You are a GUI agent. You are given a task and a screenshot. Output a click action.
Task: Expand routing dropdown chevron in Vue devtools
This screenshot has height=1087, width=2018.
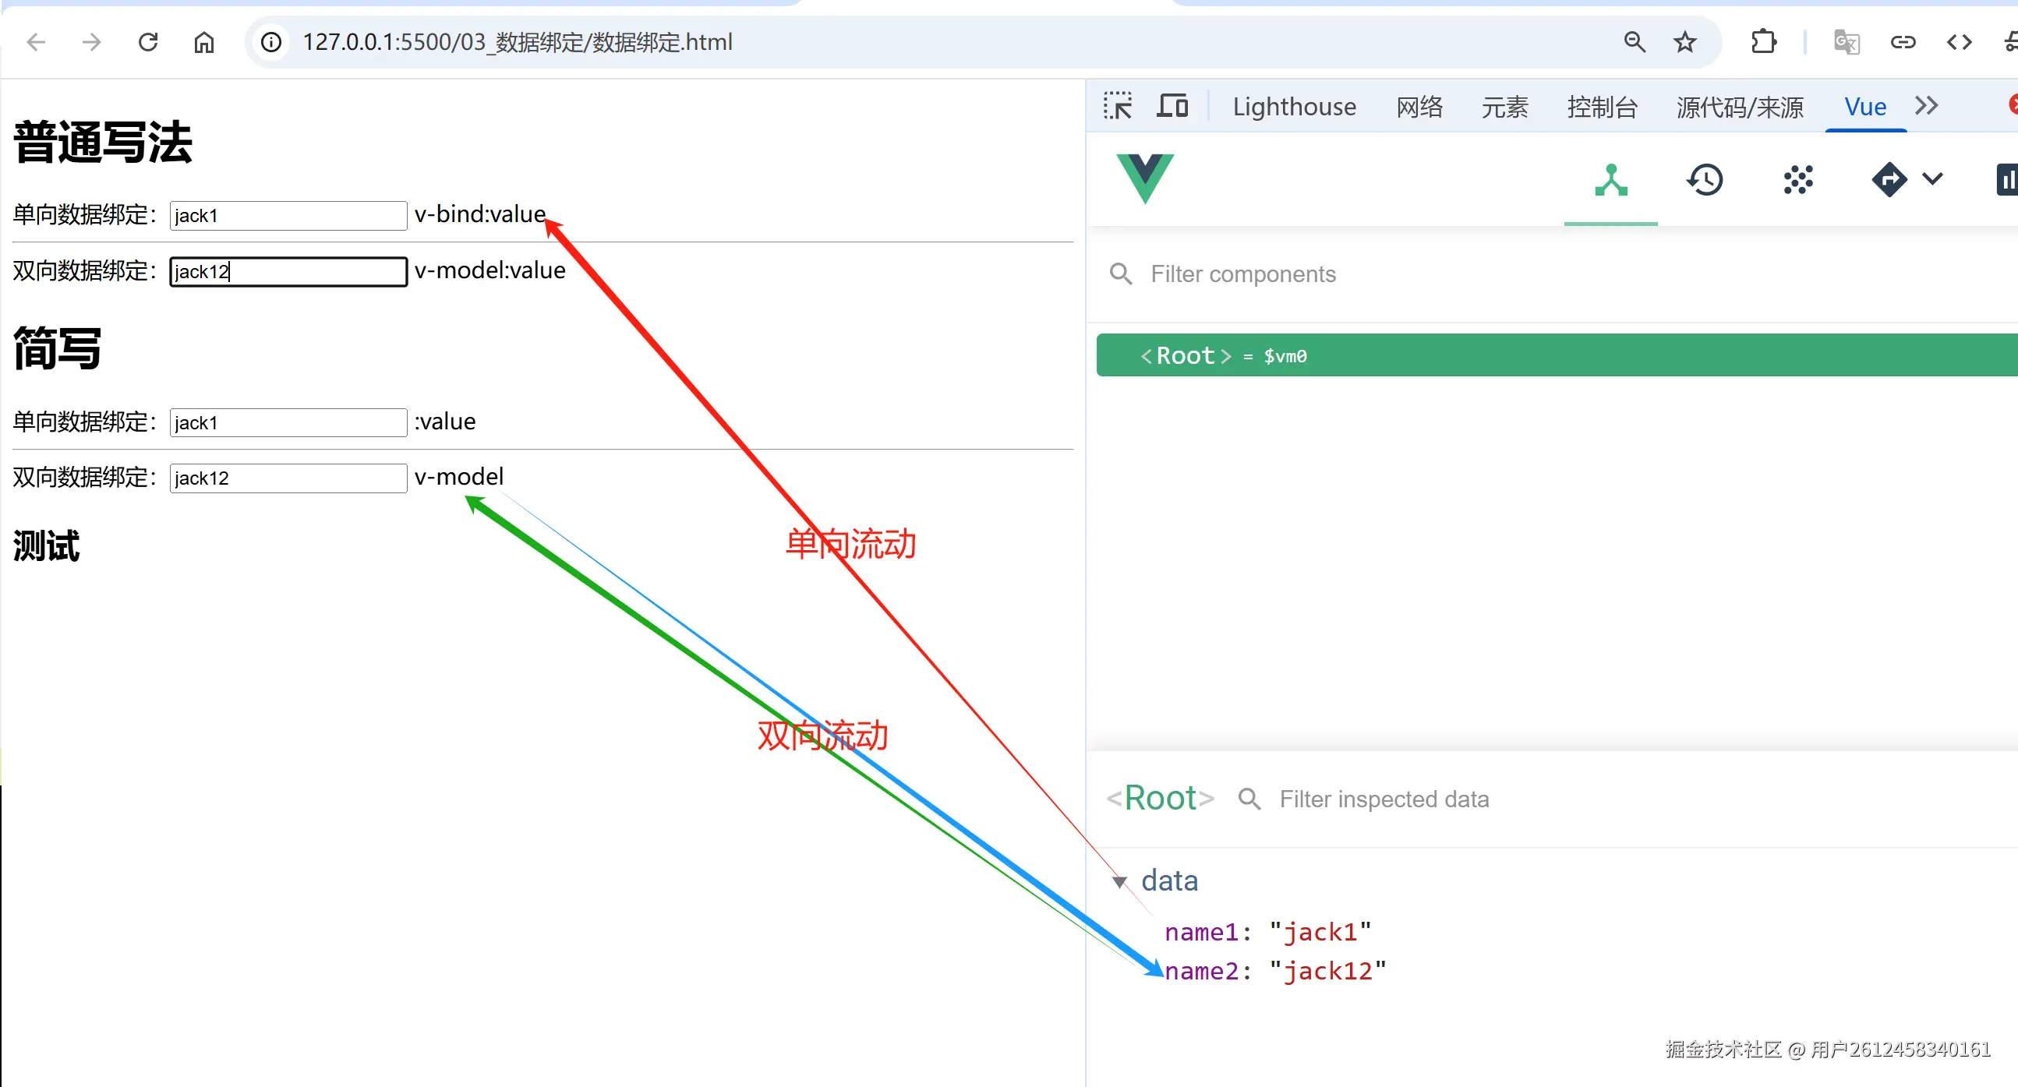click(x=1932, y=179)
